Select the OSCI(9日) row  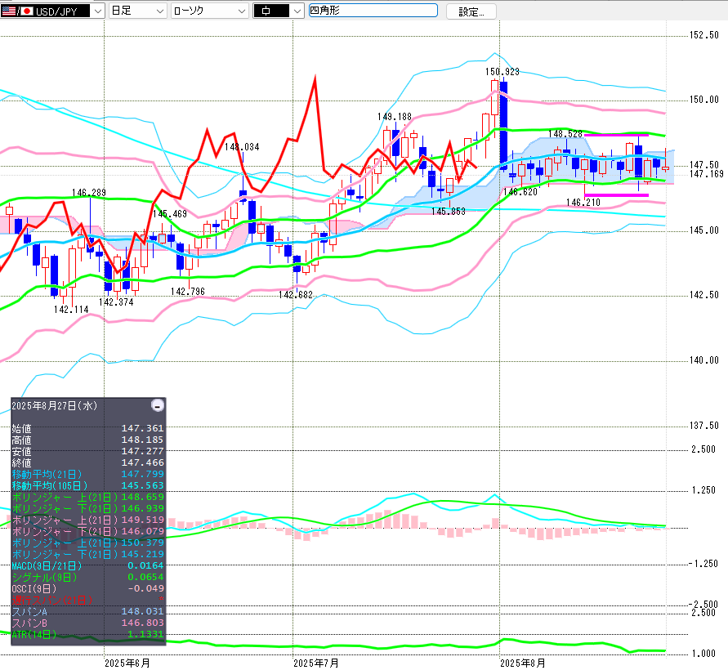click(87, 588)
